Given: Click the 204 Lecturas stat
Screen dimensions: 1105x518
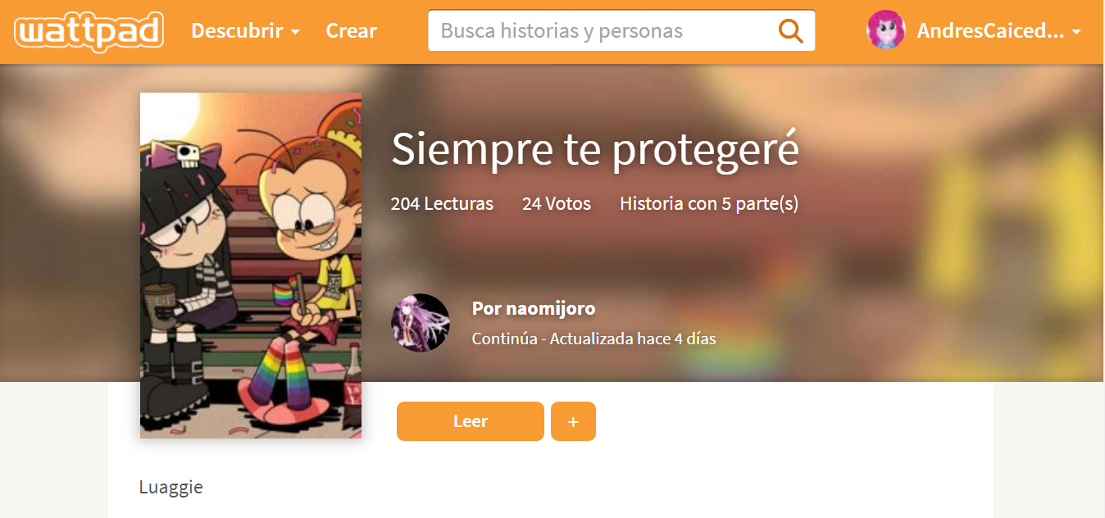Looking at the screenshot, I should point(442,203).
